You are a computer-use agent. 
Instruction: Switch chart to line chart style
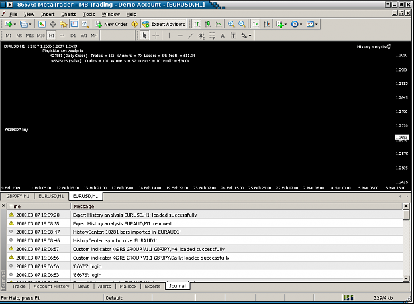[219, 25]
